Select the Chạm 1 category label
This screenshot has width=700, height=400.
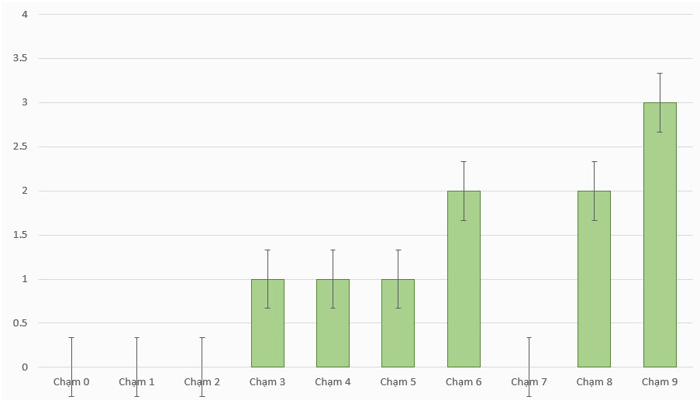click(x=136, y=381)
